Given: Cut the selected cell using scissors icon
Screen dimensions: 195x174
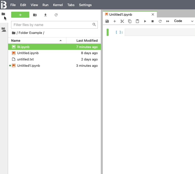Looking at the screenshot, I should coord(122,21).
